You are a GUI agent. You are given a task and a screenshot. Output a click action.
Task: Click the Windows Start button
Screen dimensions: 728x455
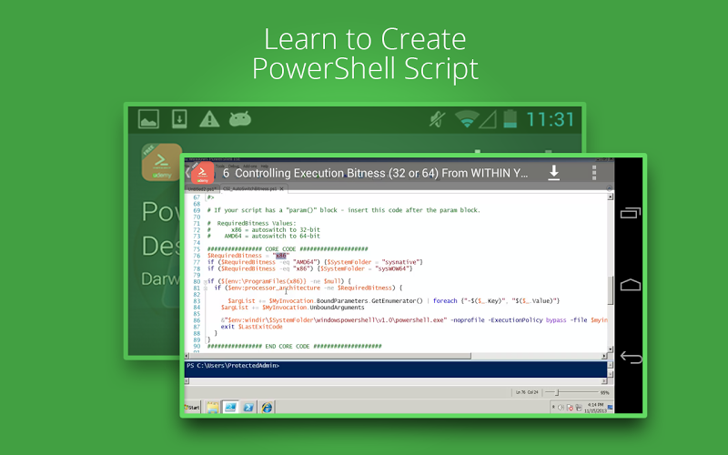[x=192, y=407]
